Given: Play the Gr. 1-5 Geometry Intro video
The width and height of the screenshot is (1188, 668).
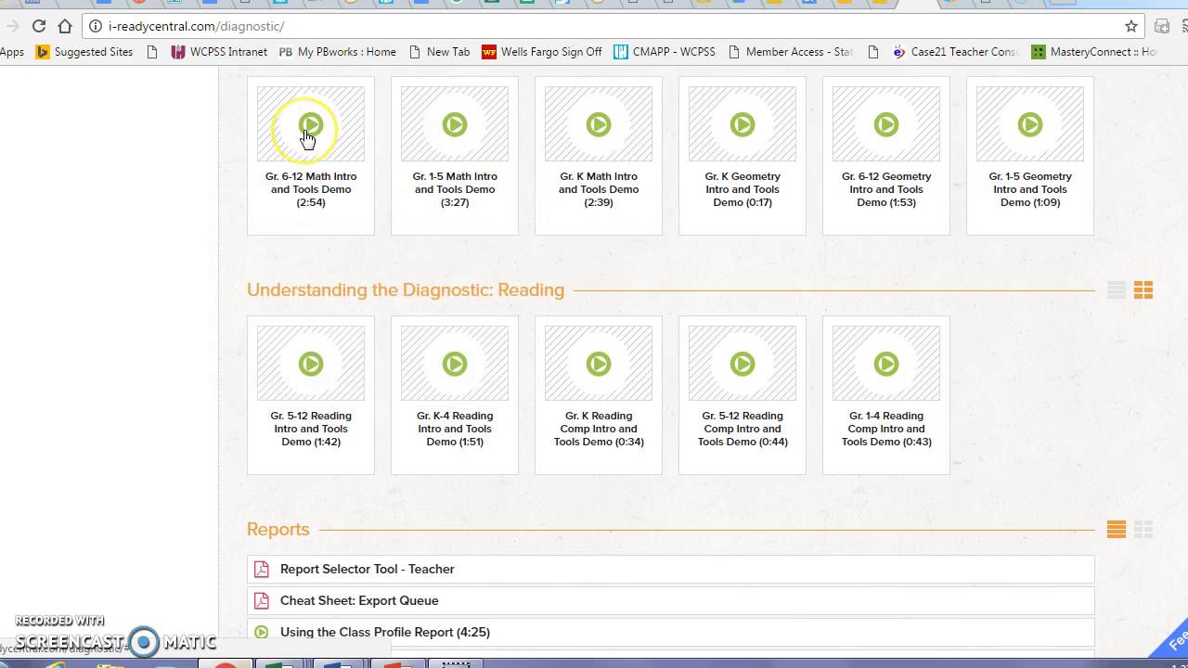Looking at the screenshot, I should pyautogui.click(x=1030, y=124).
